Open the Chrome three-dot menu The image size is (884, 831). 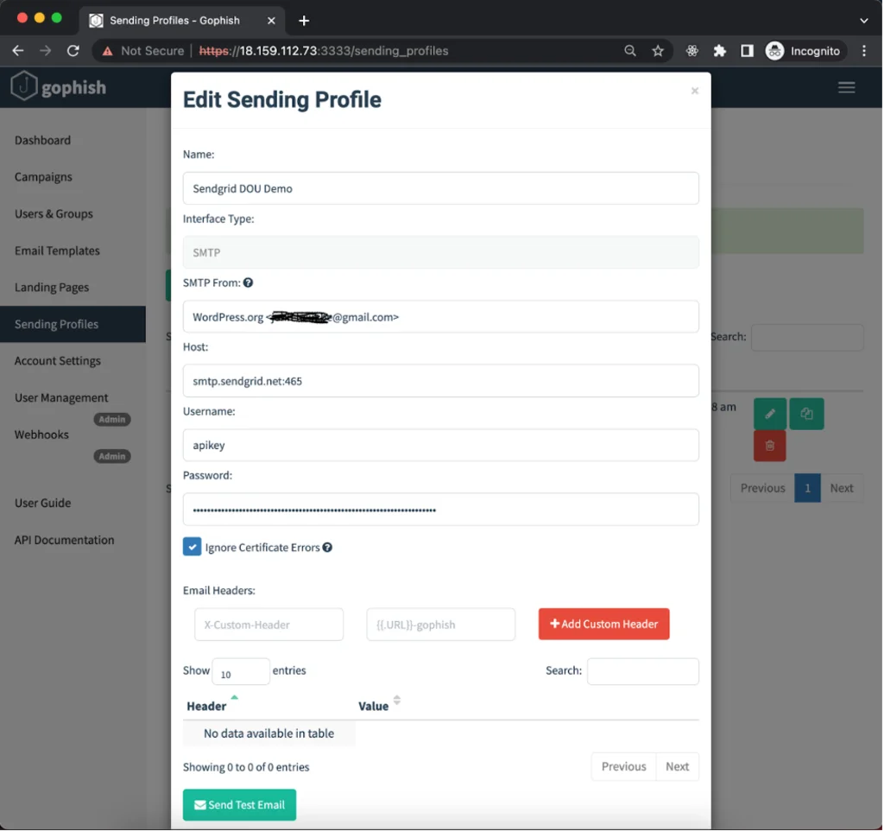(863, 51)
